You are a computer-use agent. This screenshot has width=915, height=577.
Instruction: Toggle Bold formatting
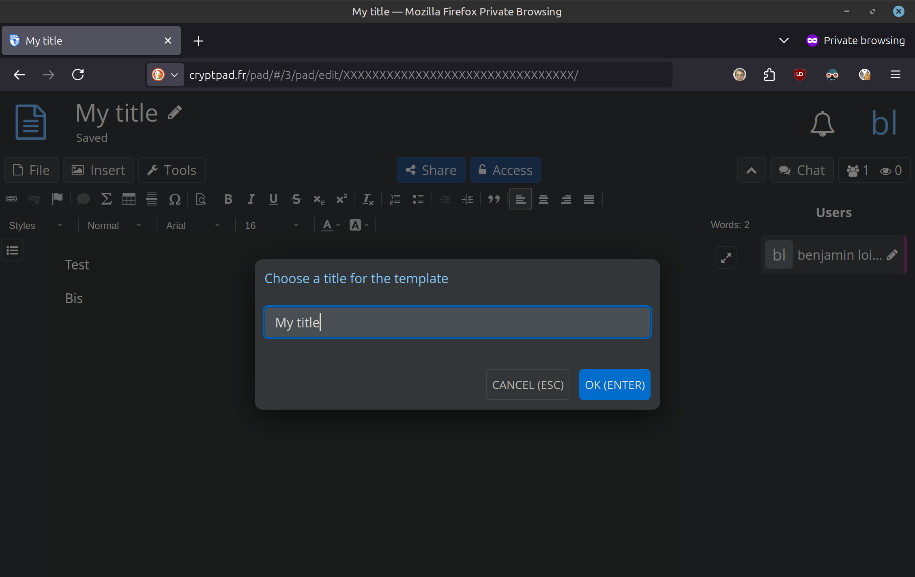pos(228,199)
